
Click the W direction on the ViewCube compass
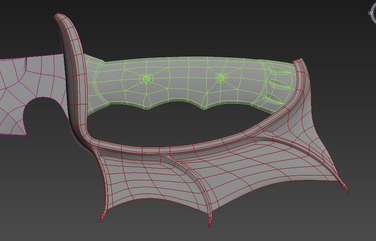370,12
